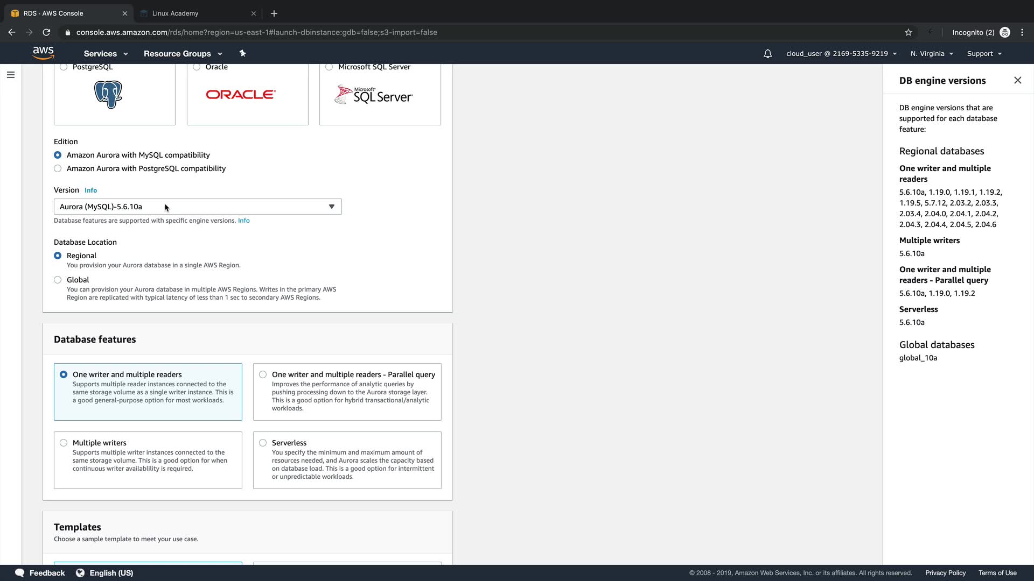Close the DB engine versions panel

[1017, 80]
